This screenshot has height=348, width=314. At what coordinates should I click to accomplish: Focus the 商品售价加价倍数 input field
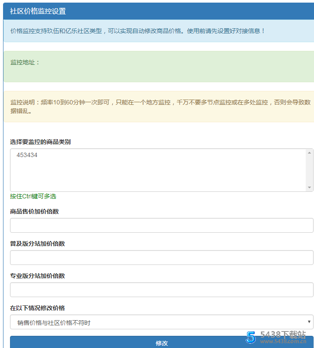(161, 225)
